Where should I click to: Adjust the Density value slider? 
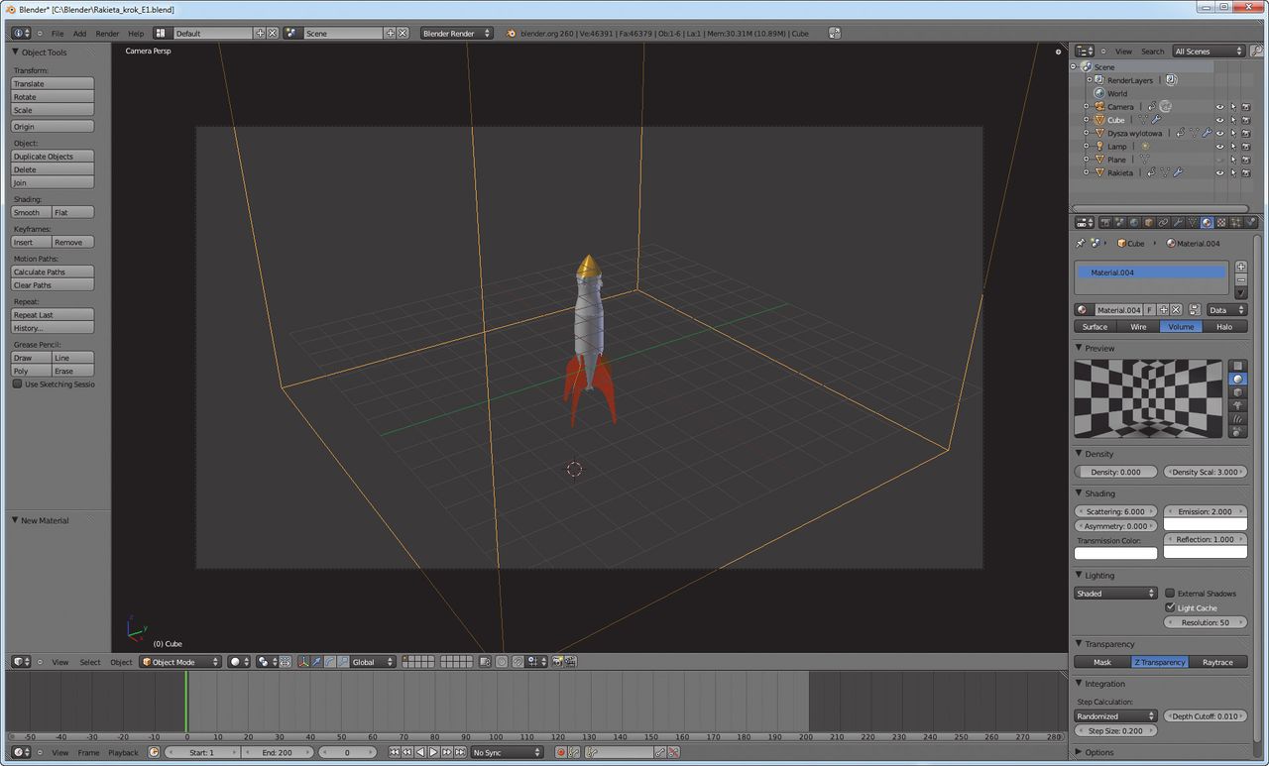(1116, 472)
